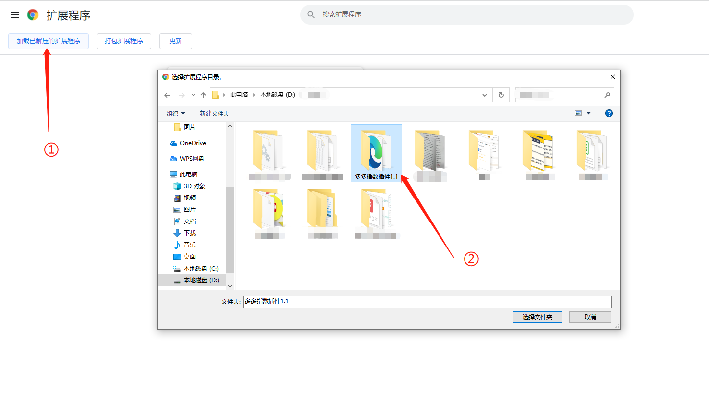Click 加载已解压的扩展程序 button
Image resolution: width=709 pixels, height=395 pixels.
click(49, 41)
